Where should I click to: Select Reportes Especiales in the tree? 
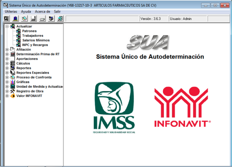(33, 73)
